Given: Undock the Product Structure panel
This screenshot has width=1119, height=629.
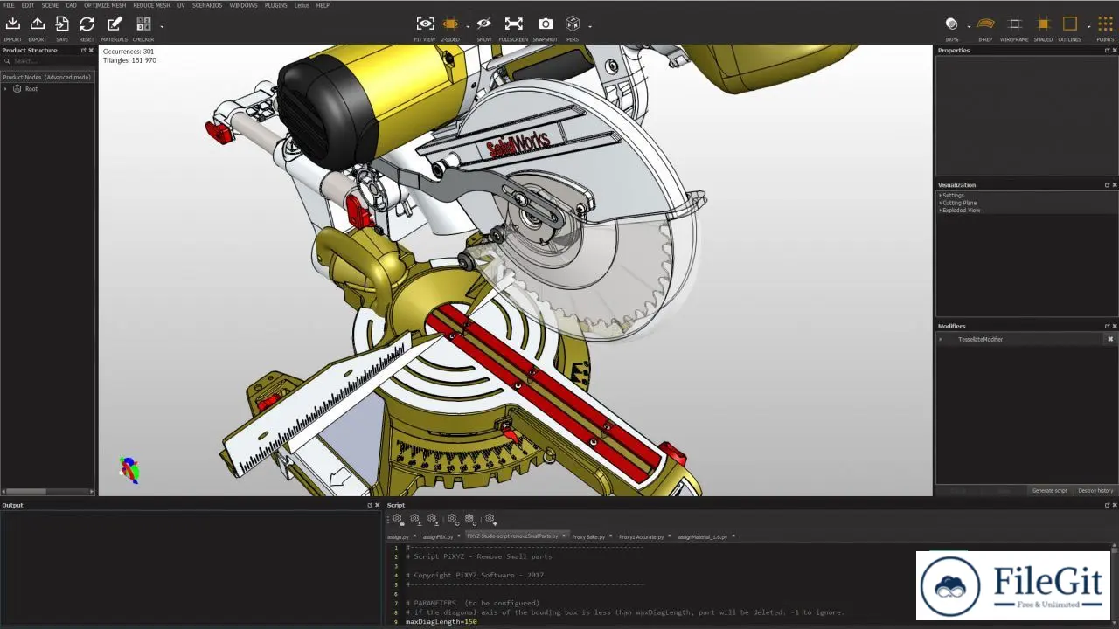Looking at the screenshot, I should [x=84, y=51].
